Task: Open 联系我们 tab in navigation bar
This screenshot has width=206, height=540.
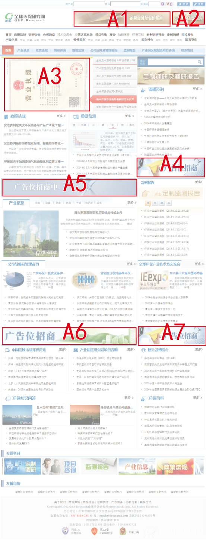Action: (187, 50)
